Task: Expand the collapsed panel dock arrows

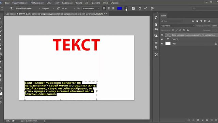Action: tap(157, 12)
